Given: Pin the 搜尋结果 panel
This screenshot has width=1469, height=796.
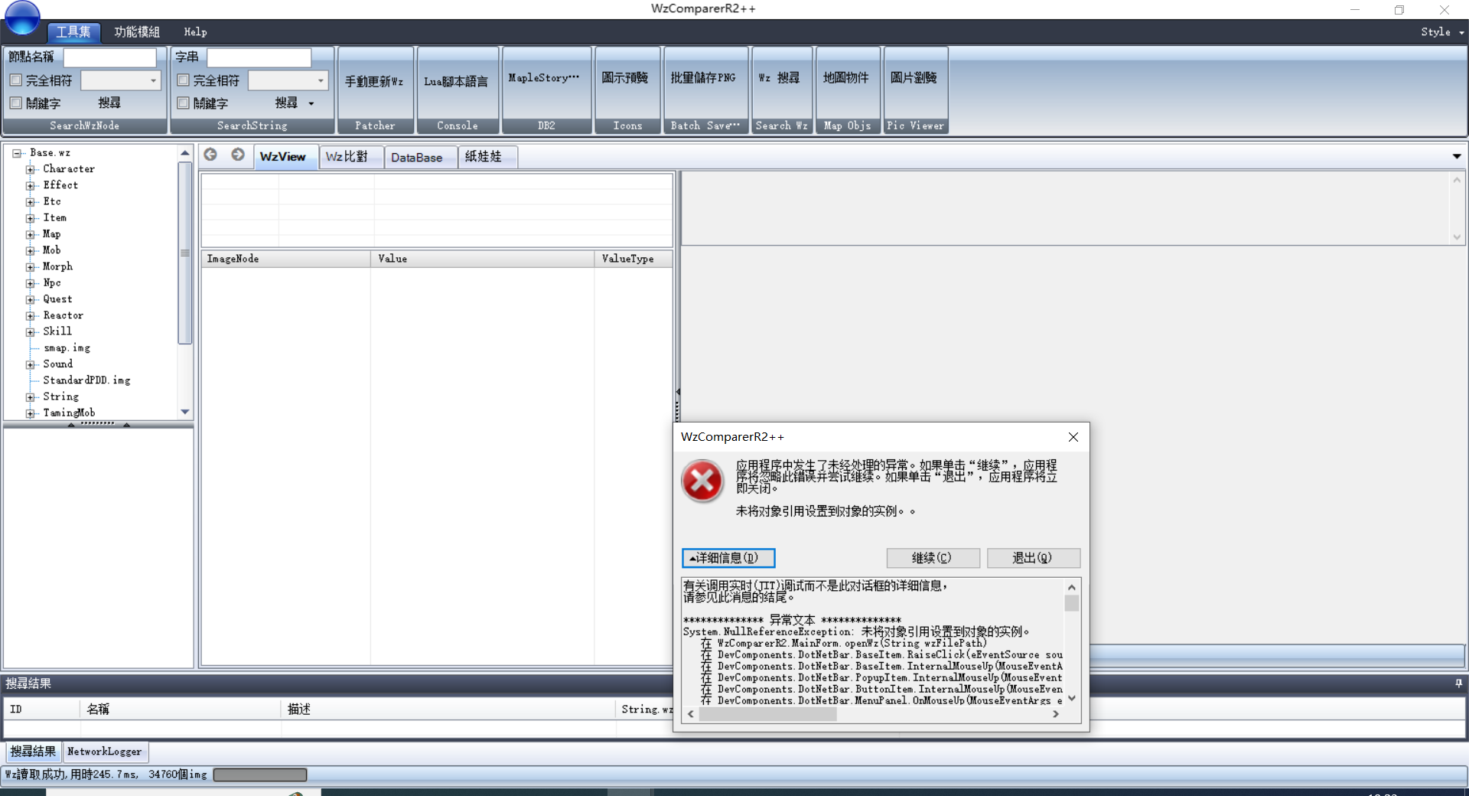Looking at the screenshot, I should point(1458,683).
